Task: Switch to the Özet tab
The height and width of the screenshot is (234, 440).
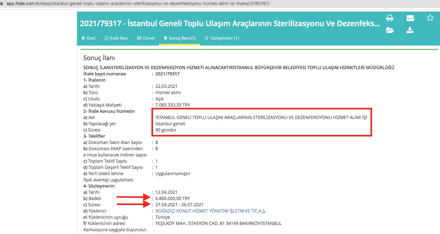Action: coord(88,38)
